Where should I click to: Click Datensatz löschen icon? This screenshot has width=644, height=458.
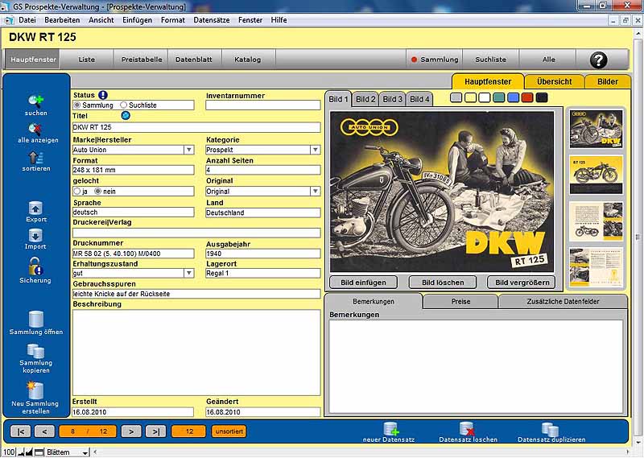tap(467, 429)
